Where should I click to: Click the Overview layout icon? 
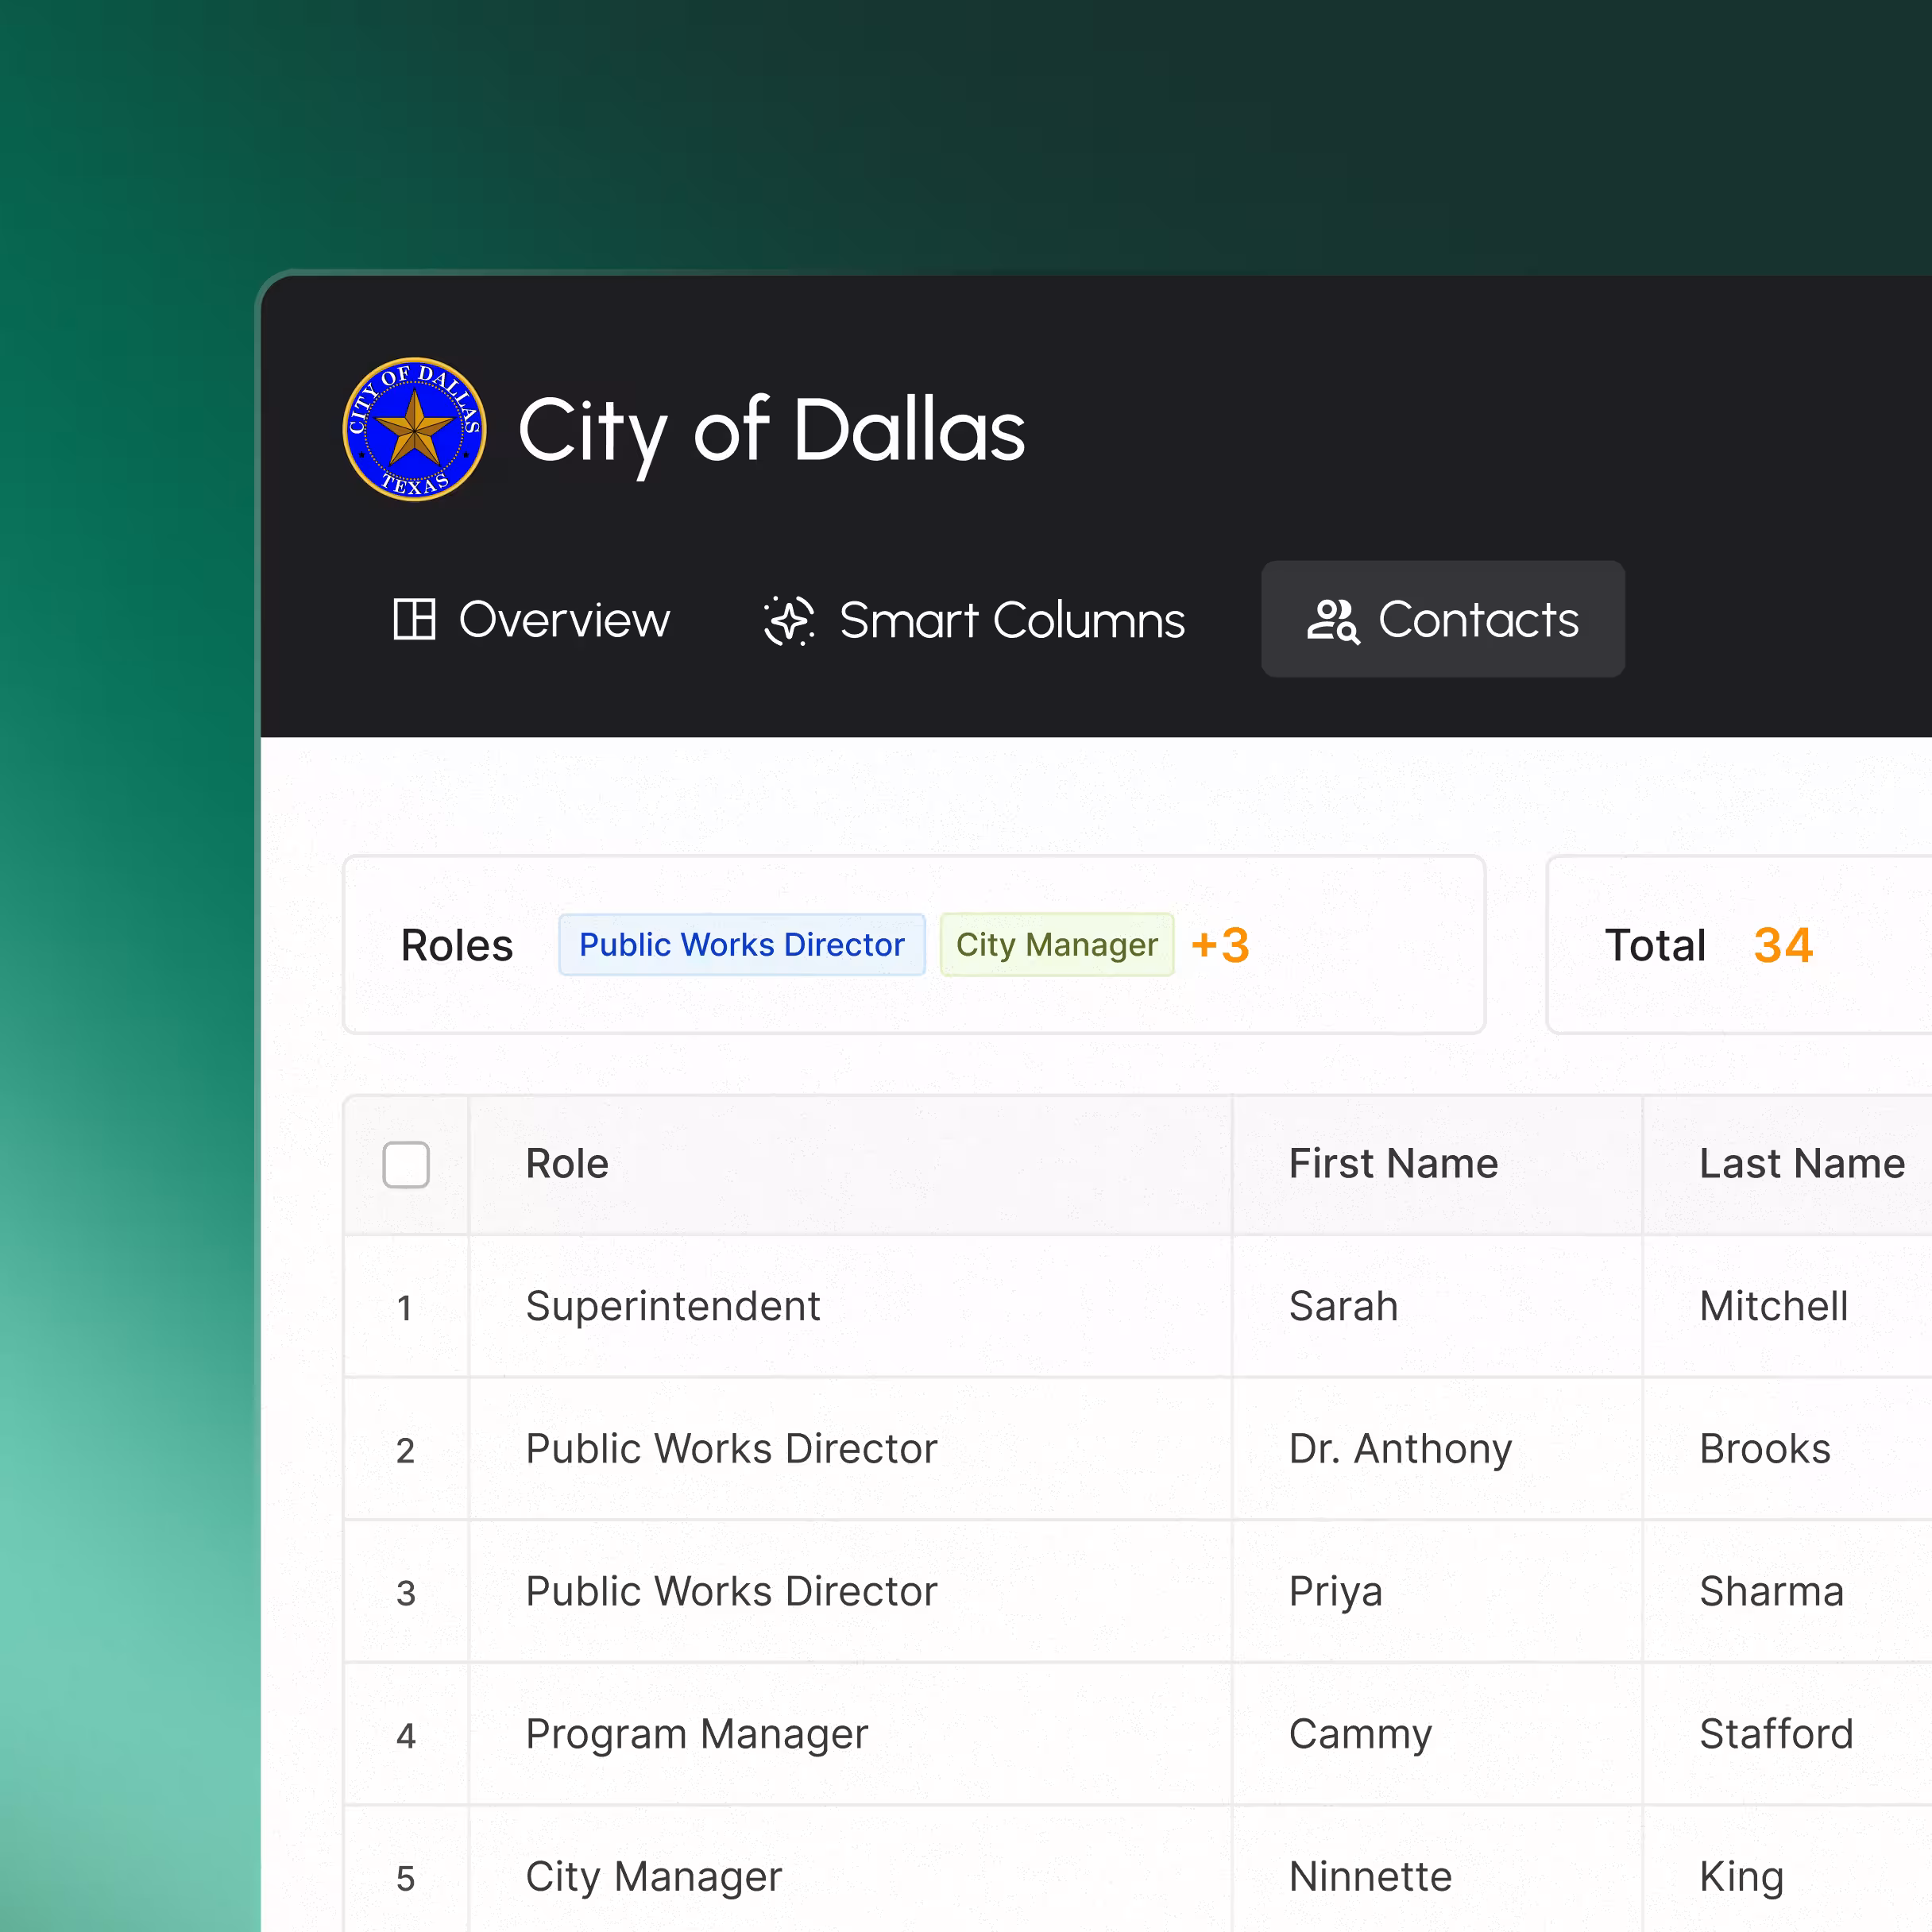tap(414, 619)
